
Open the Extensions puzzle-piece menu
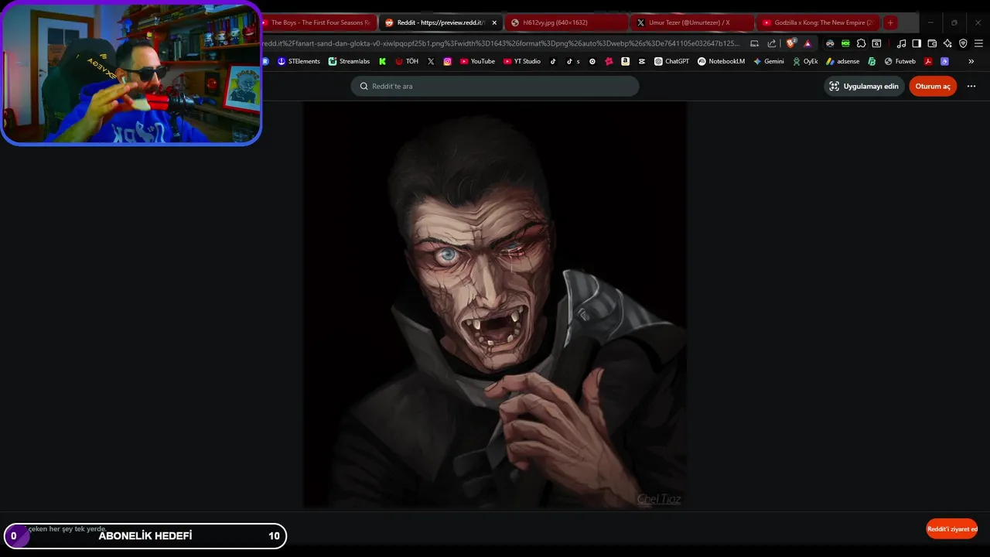click(861, 43)
